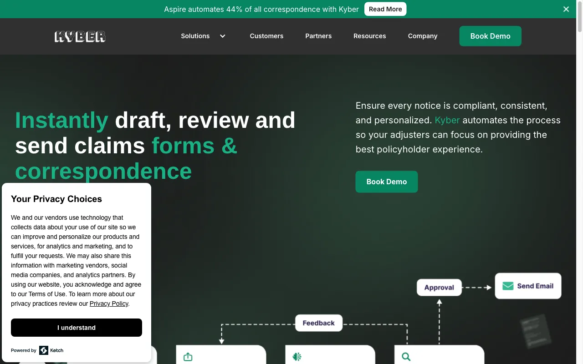
Task: Open the Partners page
Action: click(x=318, y=36)
